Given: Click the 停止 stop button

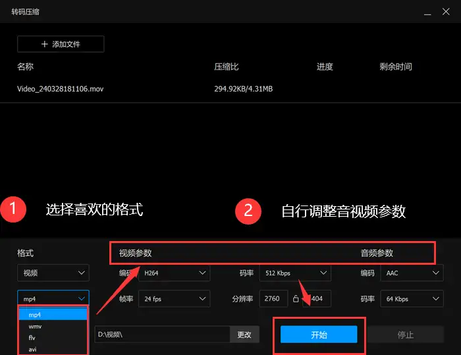Looking at the screenshot, I should (x=406, y=335).
